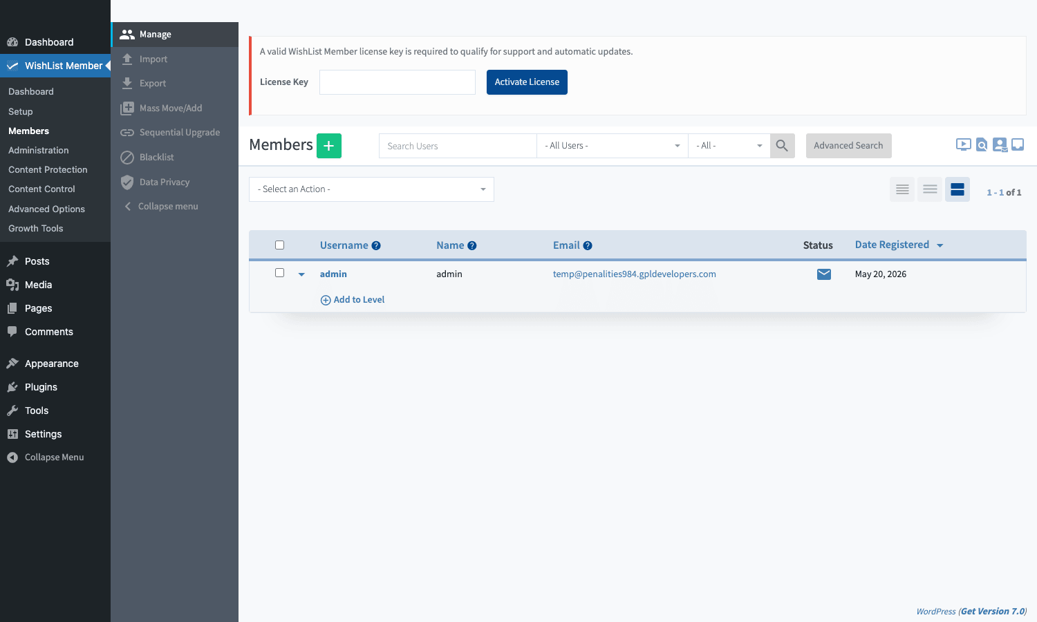Tick the select-all checkbox in table header
The width and height of the screenshot is (1037, 622).
click(x=280, y=245)
